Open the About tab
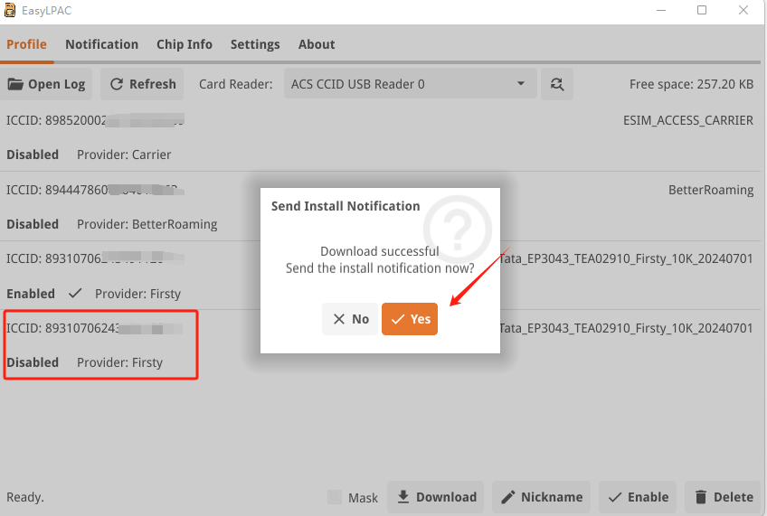 [x=317, y=44]
